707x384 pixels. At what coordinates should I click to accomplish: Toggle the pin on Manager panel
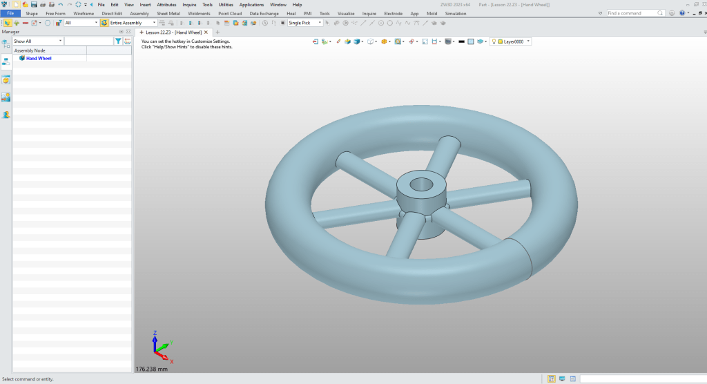(120, 32)
